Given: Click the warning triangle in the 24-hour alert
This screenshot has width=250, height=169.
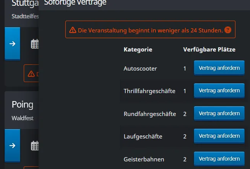Looking at the screenshot, I should click(73, 30).
